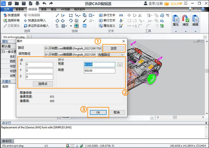The image size is (209, 148).
Task: Toggle the 捕捉 snap magnet button
Action: point(186,20)
